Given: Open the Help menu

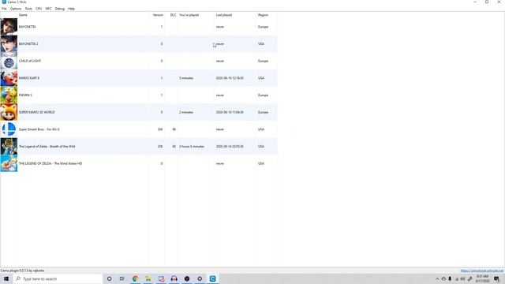Looking at the screenshot, I should click(71, 9).
